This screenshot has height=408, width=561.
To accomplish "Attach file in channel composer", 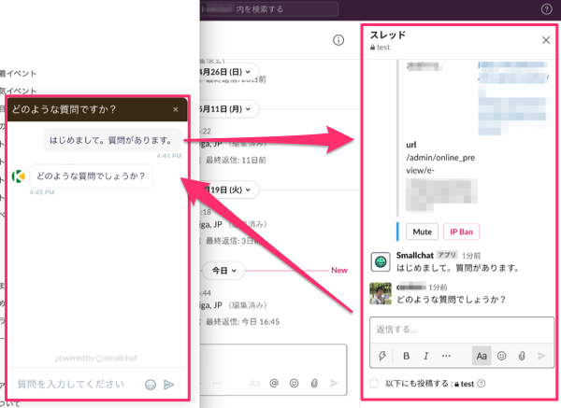I will click(314, 384).
